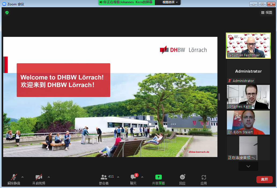277x188 pixels.
Task: Open the reactions smiley icon
Action: click(182, 177)
